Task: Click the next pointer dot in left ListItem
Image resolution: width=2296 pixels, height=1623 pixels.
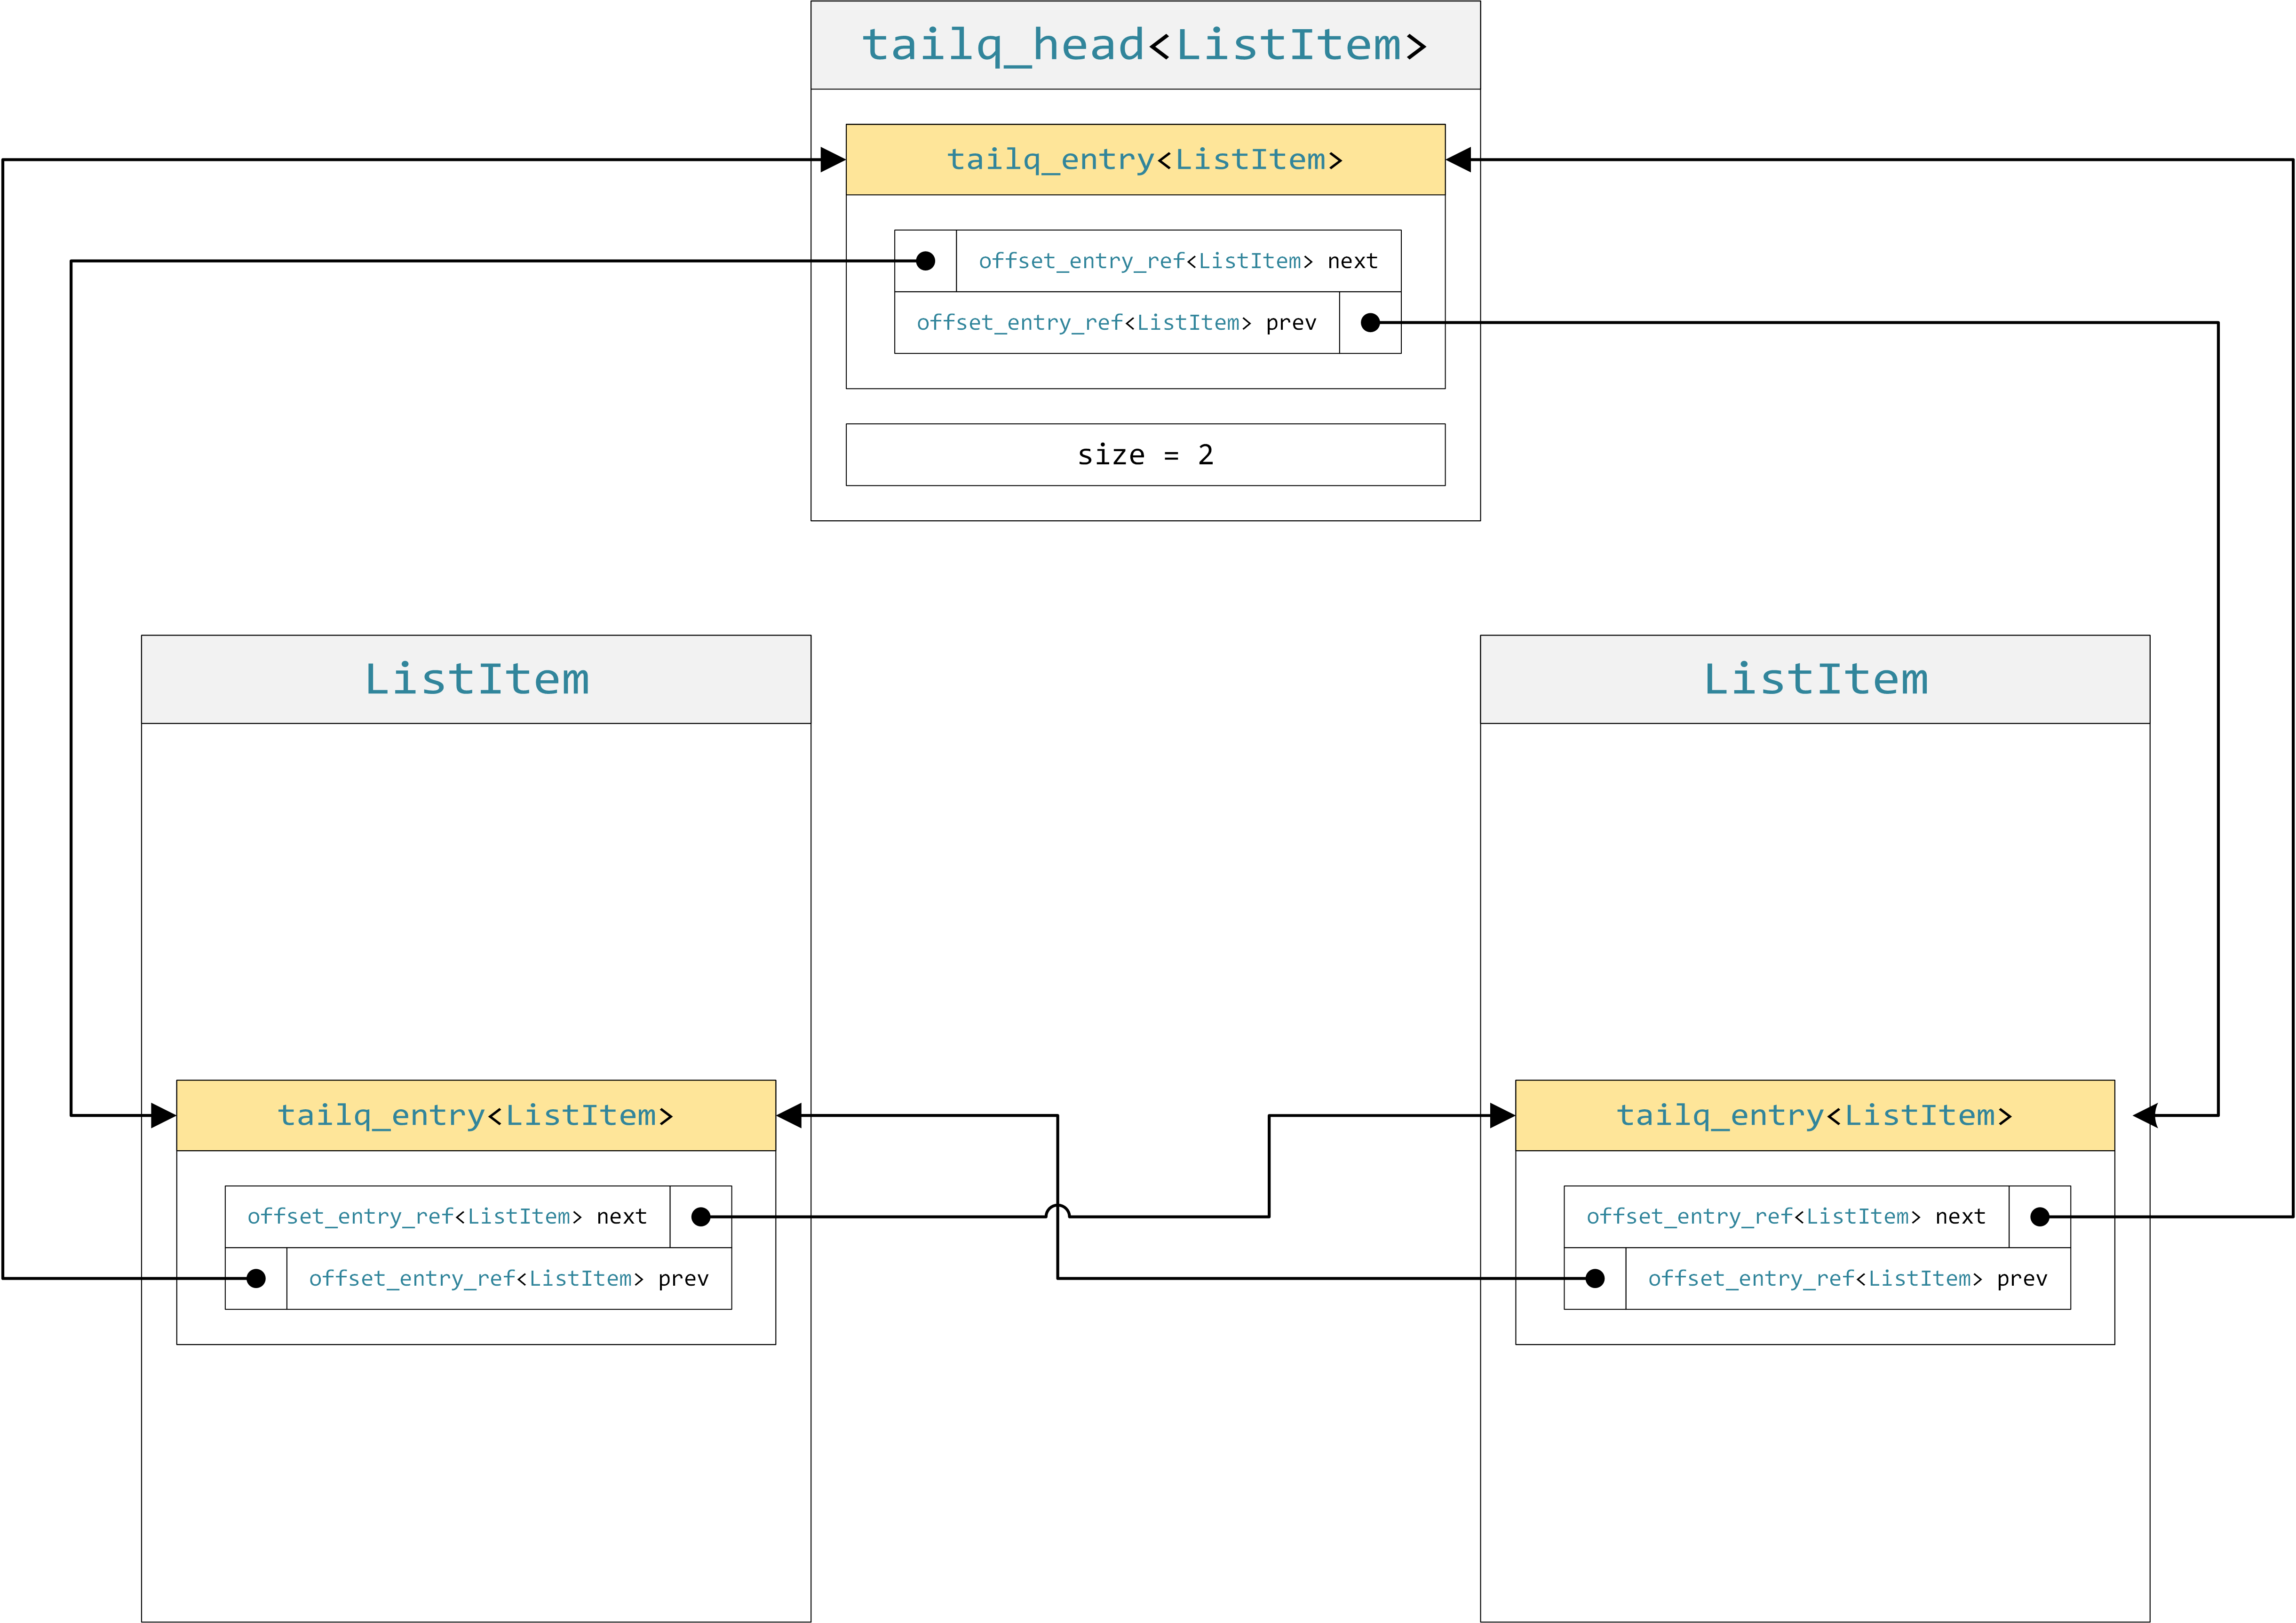Action: 702,1216
